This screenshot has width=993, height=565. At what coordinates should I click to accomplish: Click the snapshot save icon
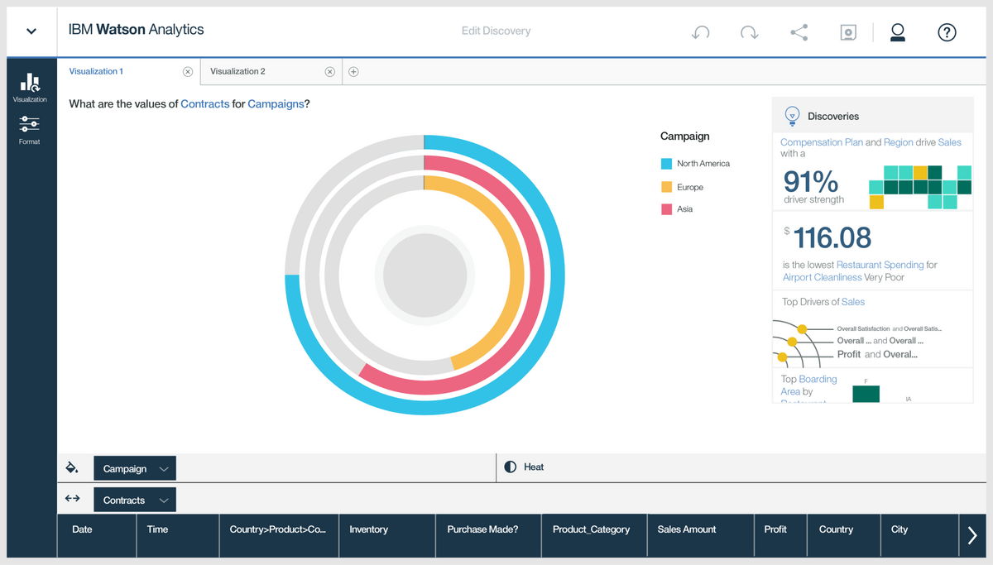pos(848,32)
